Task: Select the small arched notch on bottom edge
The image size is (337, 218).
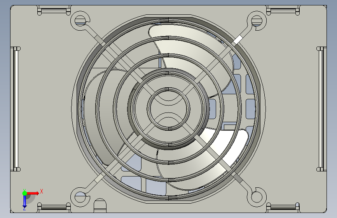Action: click(100, 206)
